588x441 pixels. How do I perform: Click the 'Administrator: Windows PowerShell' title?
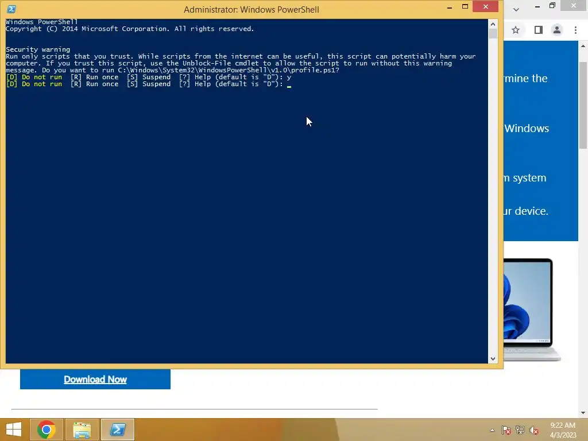tap(252, 10)
